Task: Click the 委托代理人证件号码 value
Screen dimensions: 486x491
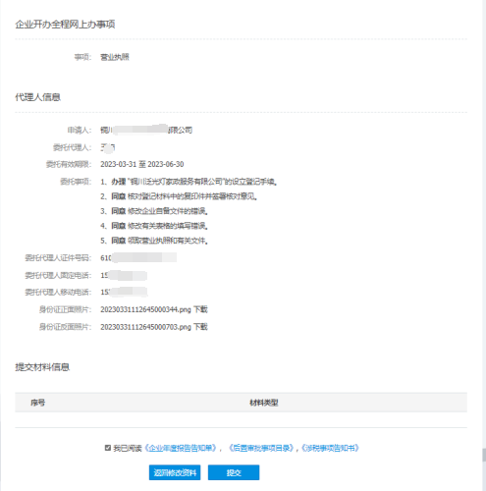Action: pyautogui.click(x=138, y=257)
